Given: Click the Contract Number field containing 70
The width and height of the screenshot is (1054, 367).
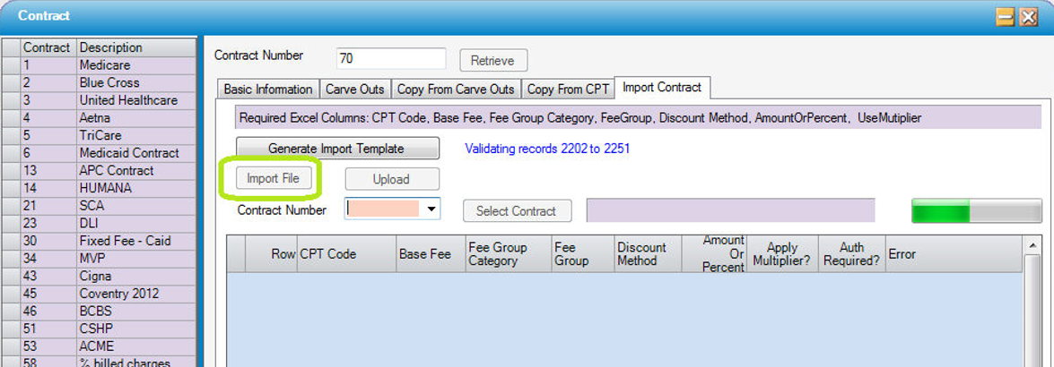Looking at the screenshot, I should tap(390, 59).
